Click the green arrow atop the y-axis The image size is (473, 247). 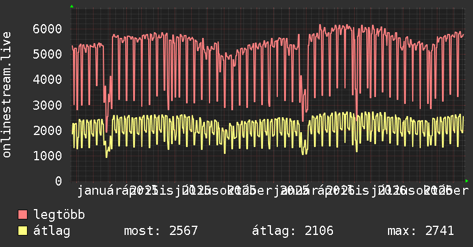coord(72,6)
